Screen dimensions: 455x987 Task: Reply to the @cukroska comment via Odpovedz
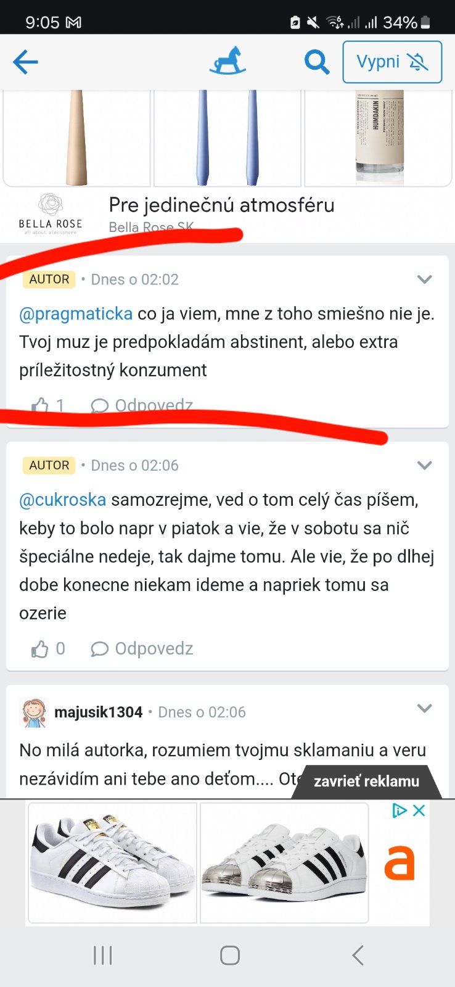142,649
